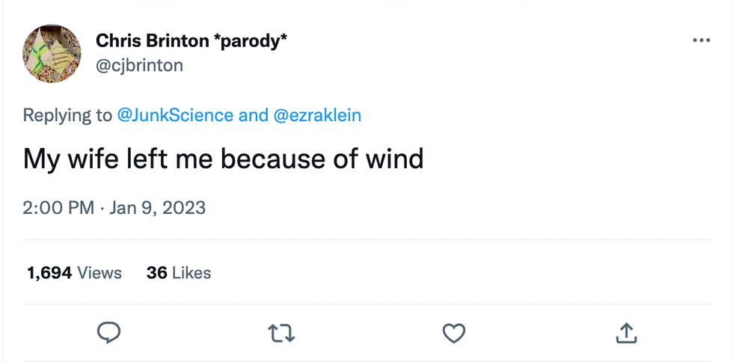This screenshot has height=362, width=733.
Task: Retweet this tweet using the arrows icon
Action: [281, 332]
